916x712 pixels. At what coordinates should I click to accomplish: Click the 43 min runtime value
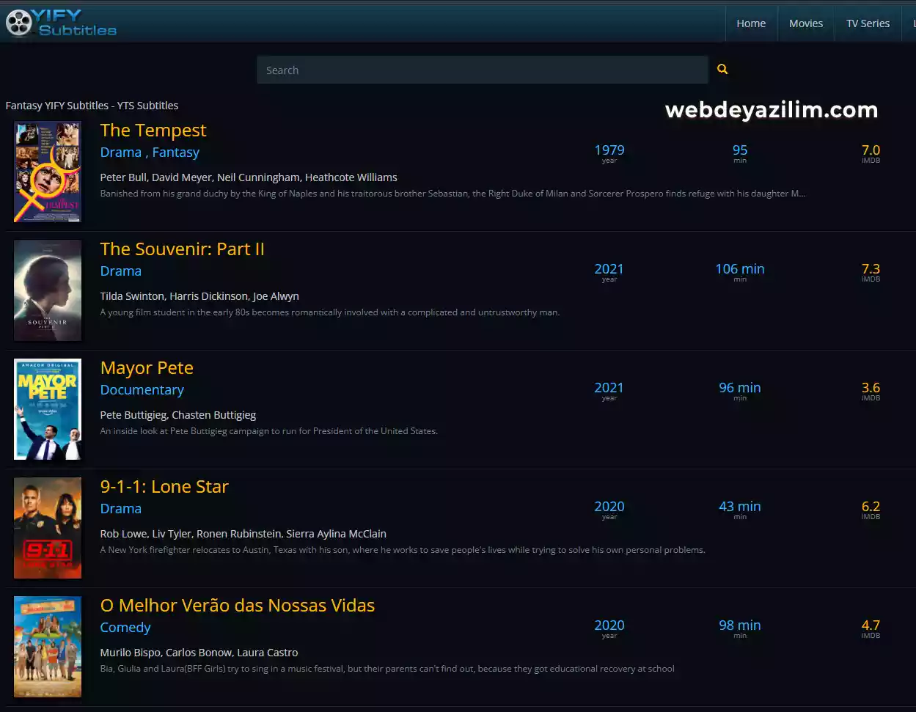pyautogui.click(x=740, y=507)
